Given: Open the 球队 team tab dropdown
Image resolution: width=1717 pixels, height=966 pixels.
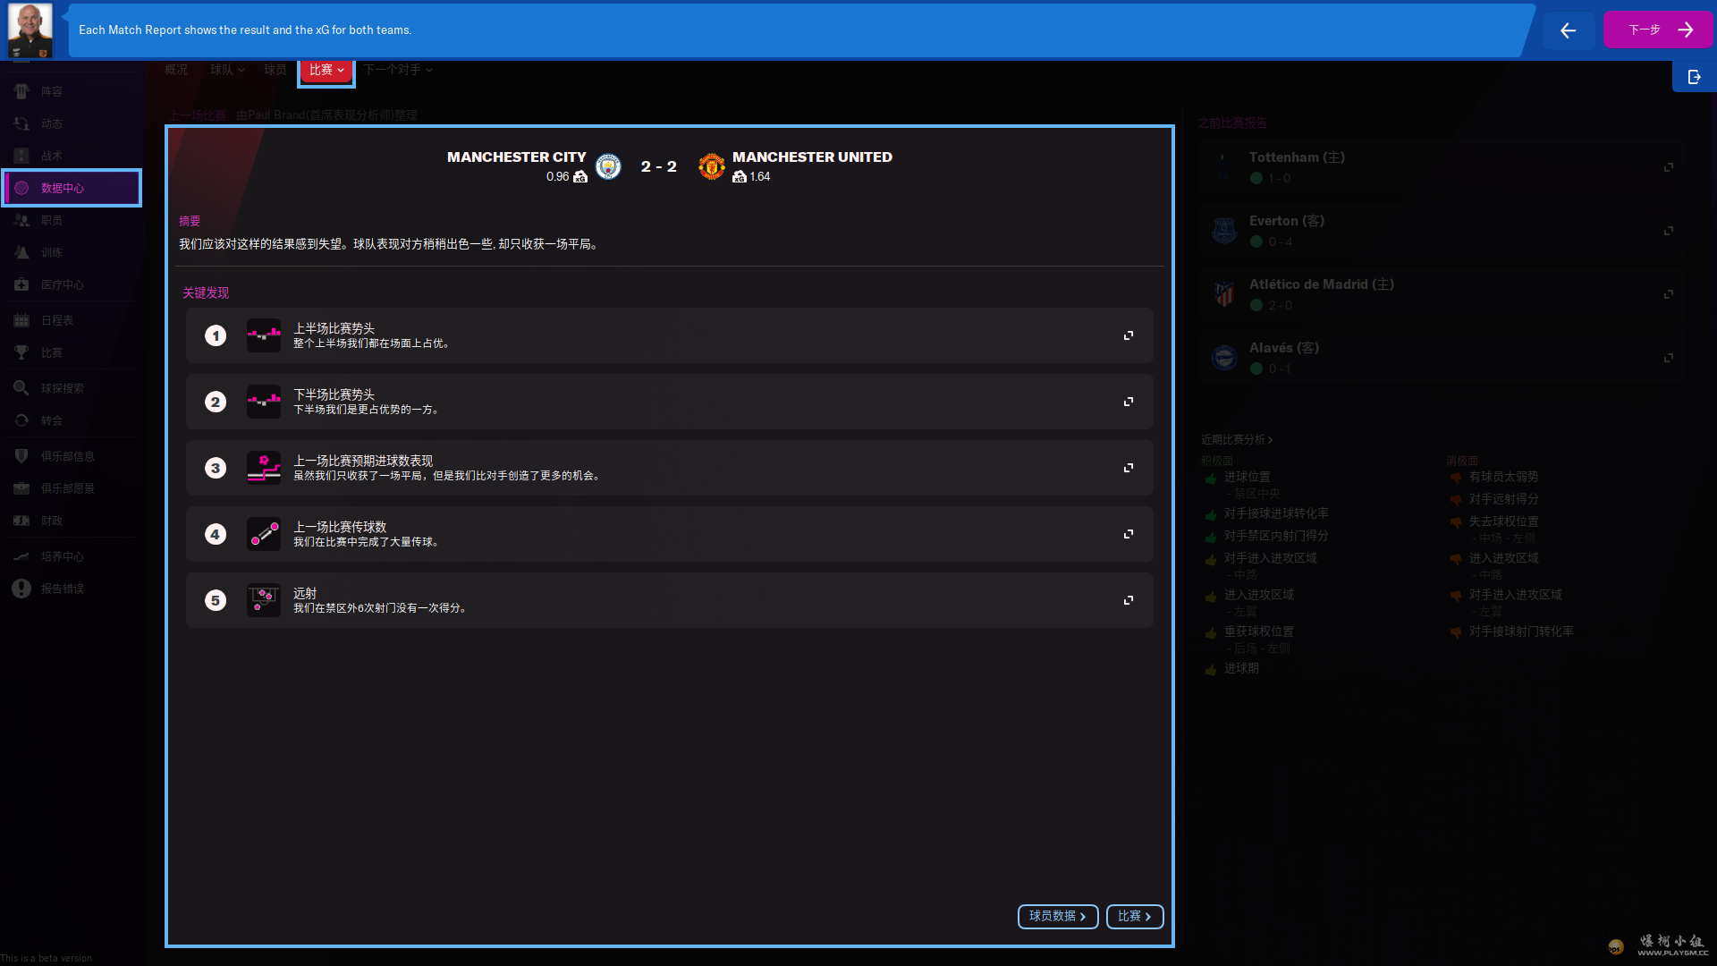Looking at the screenshot, I should tap(227, 70).
